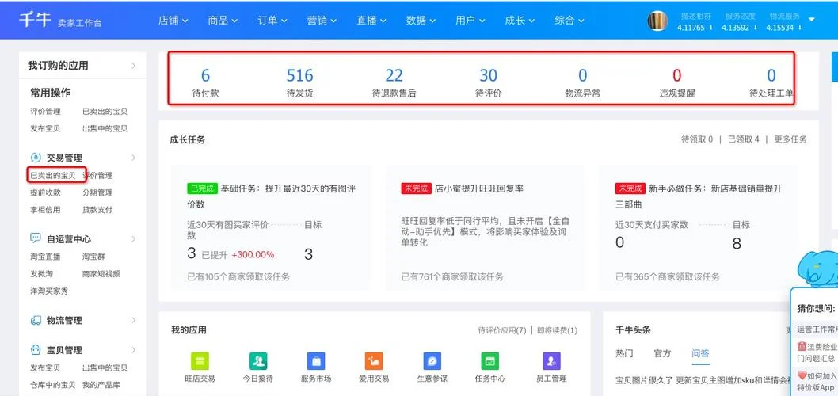View the 516 待发货 orders
The height and width of the screenshot is (396, 838).
(299, 82)
